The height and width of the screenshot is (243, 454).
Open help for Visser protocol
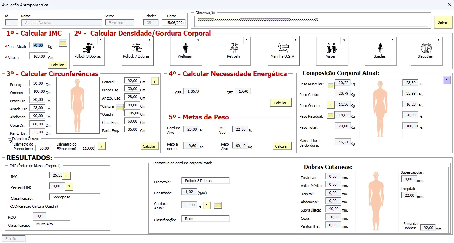344,41
